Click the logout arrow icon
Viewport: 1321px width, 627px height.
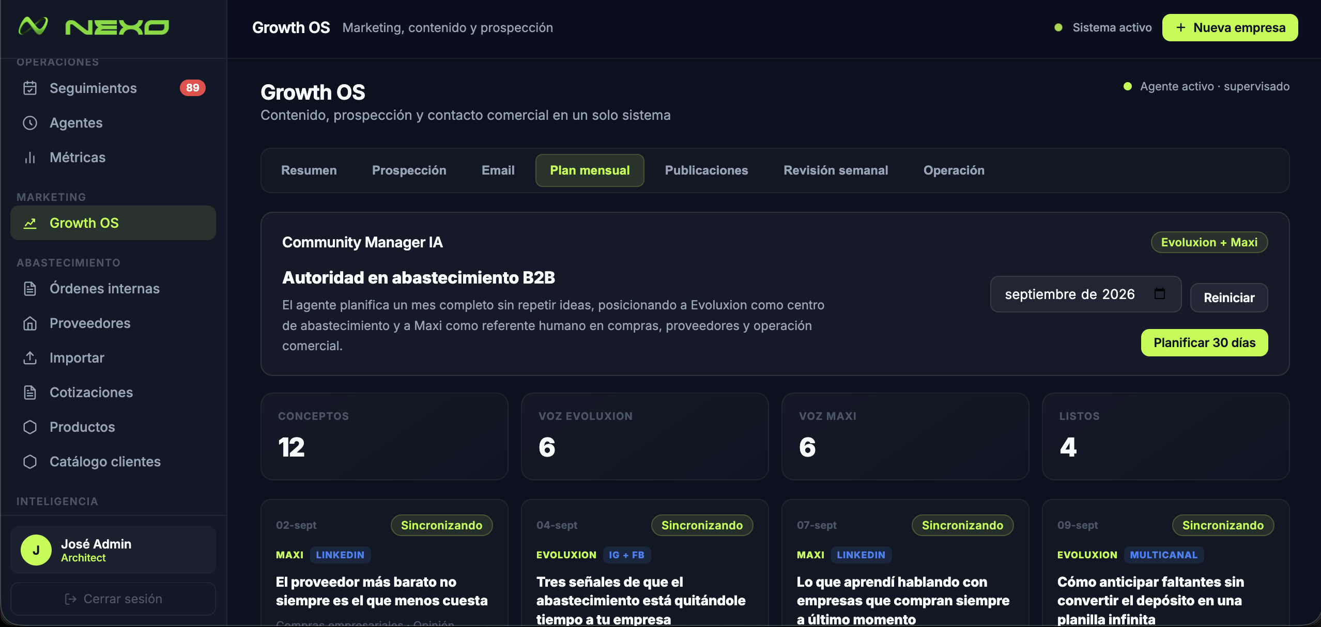pos(71,599)
